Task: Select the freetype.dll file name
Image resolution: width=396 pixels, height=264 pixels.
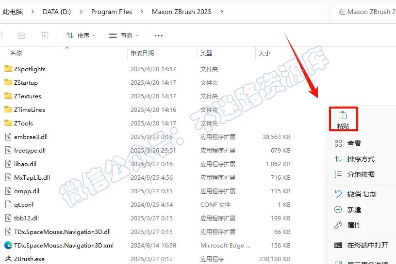Action: point(30,151)
